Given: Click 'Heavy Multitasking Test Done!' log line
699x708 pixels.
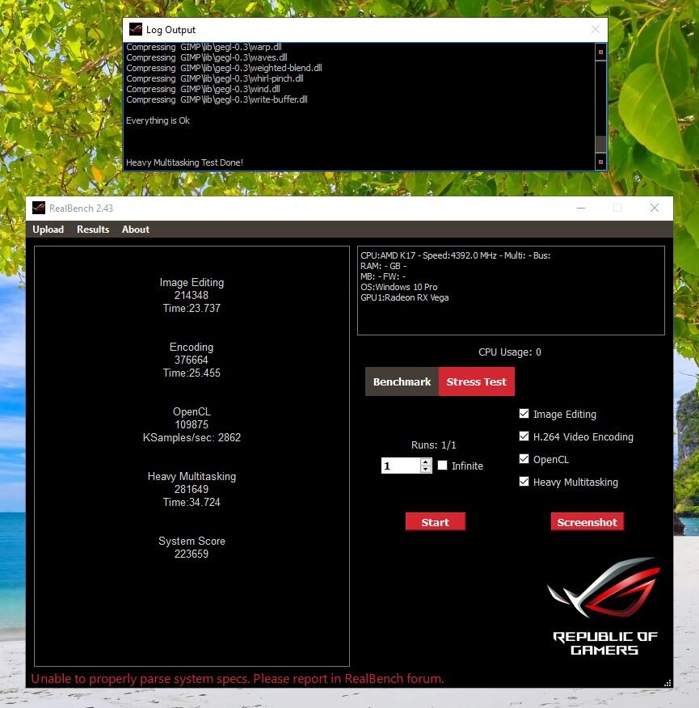Looking at the screenshot, I should coord(184,162).
